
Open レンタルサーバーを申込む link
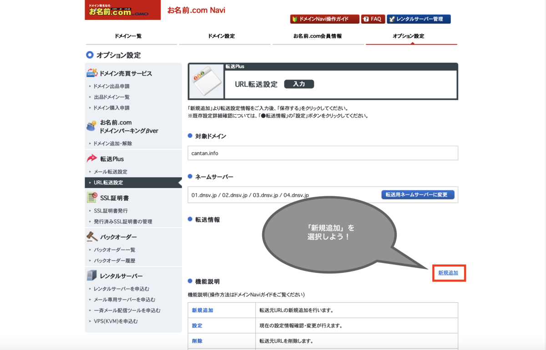pyautogui.click(x=121, y=289)
